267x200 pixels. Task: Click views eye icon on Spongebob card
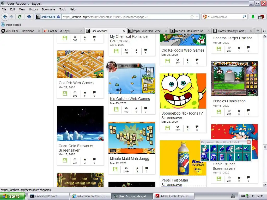tap(178, 127)
